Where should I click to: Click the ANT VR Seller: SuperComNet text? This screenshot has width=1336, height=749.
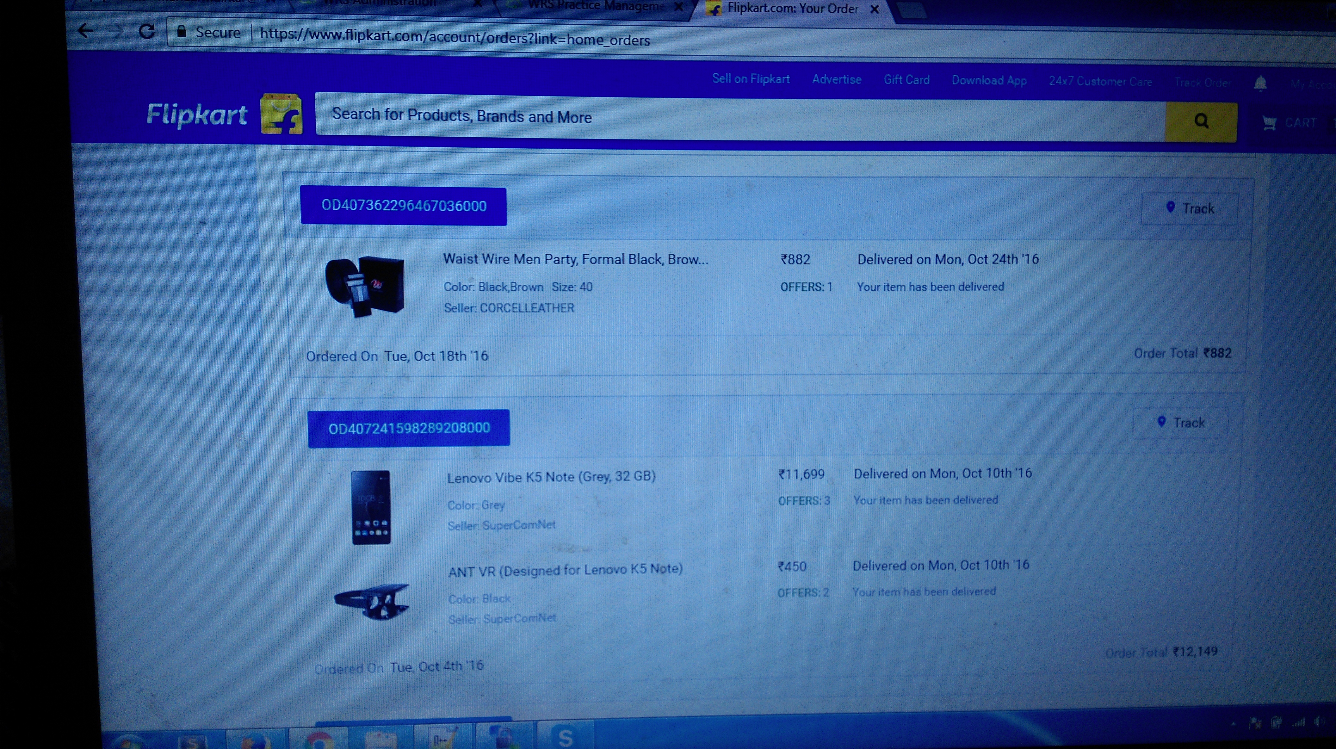point(502,619)
